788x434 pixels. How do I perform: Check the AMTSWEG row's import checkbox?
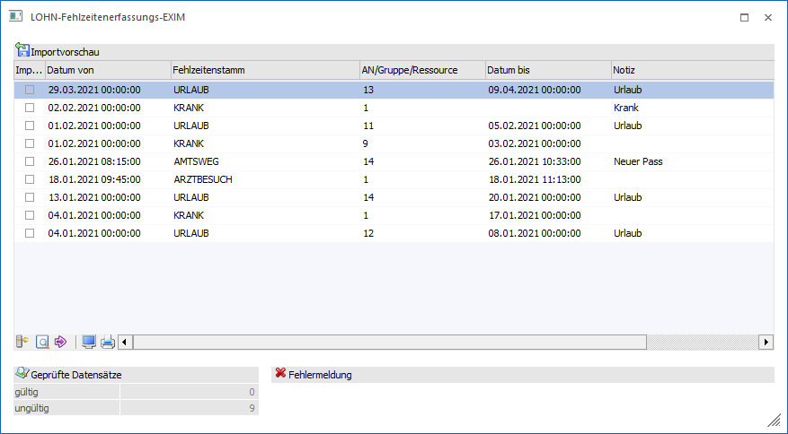[x=30, y=161]
